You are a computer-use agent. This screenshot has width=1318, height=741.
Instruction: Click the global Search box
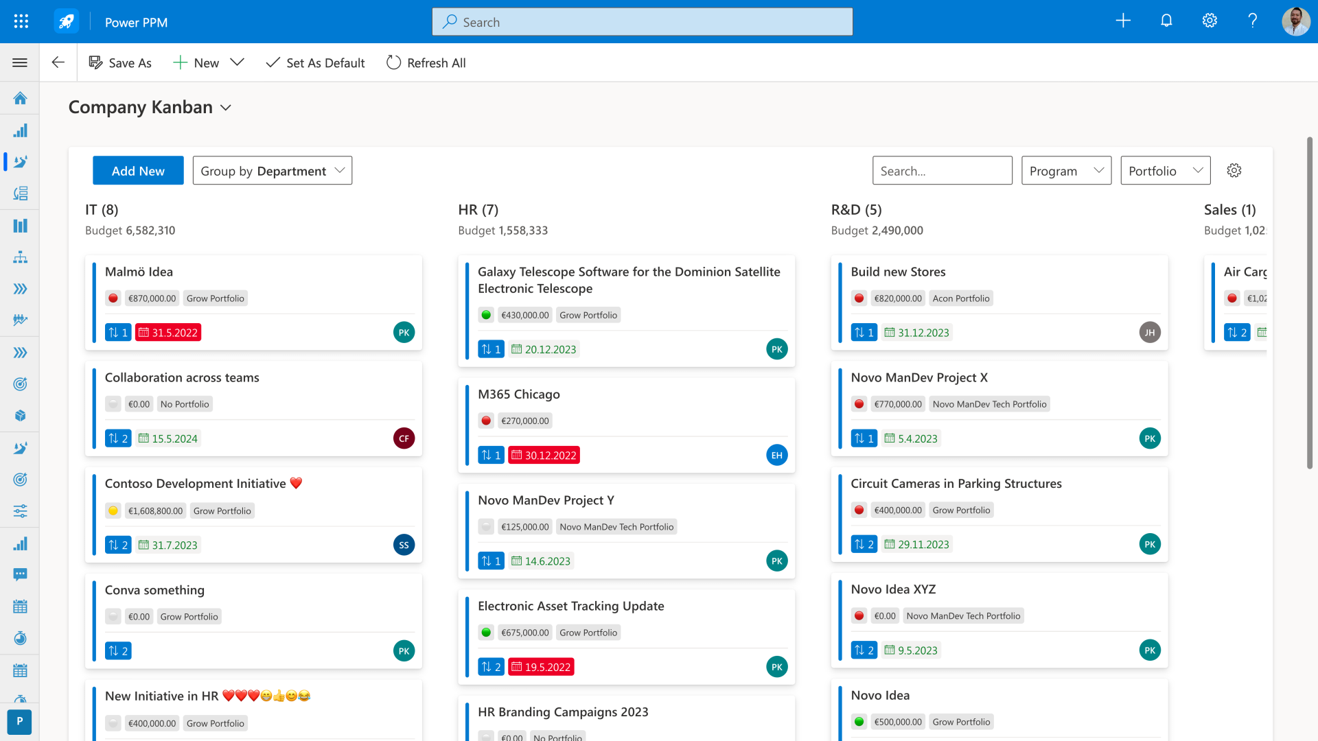tap(643, 22)
